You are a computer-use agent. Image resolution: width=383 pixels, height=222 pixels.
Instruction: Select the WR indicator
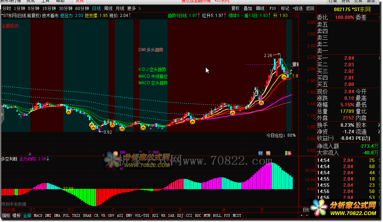(x=163, y=215)
